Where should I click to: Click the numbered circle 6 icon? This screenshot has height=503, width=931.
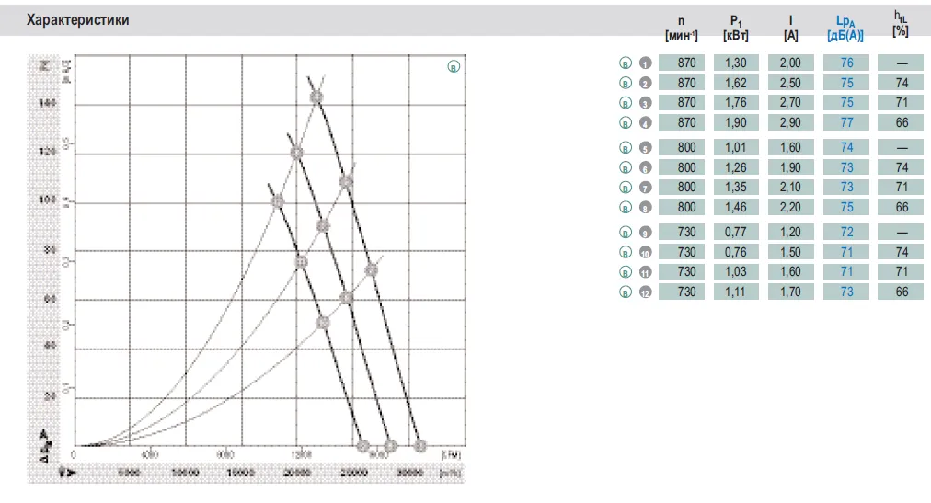646,168
